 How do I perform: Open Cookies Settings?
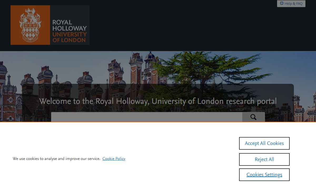point(264,175)
